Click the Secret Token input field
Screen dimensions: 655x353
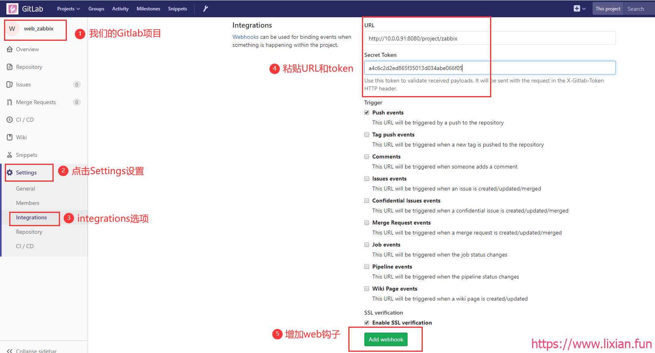pos(490,68)
